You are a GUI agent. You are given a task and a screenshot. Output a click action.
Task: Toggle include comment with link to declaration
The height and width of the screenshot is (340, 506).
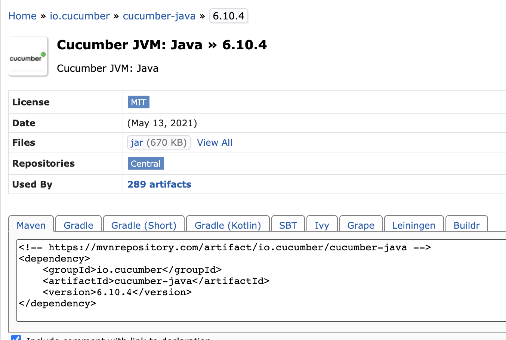(x=16, y=339)
